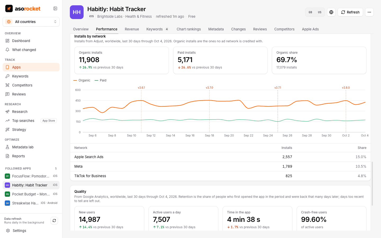Toggle the Organic series in chart legend
Image resolution: width=381 pixels, height=238 pixels.
click(82, 80)
